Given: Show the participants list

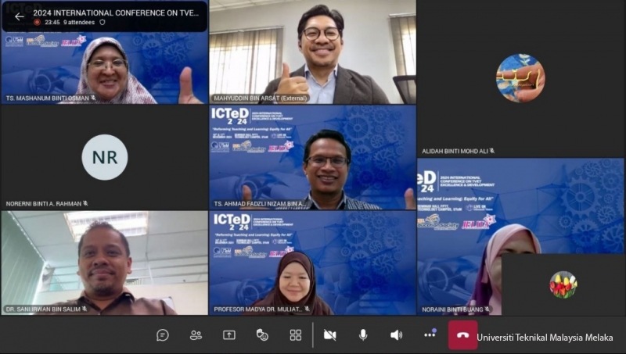Looking at the screenshot, I should 196,335.
